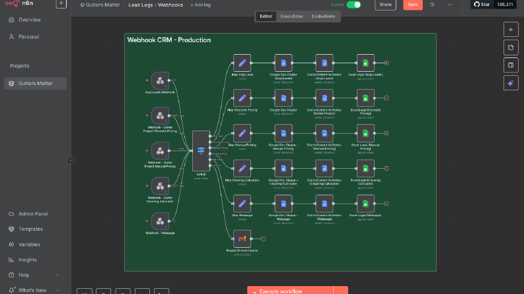Select Webhook - Gutter Project Manual Pricing node
The height and width of the screenshot is (294, 524).
click(160, 151)
